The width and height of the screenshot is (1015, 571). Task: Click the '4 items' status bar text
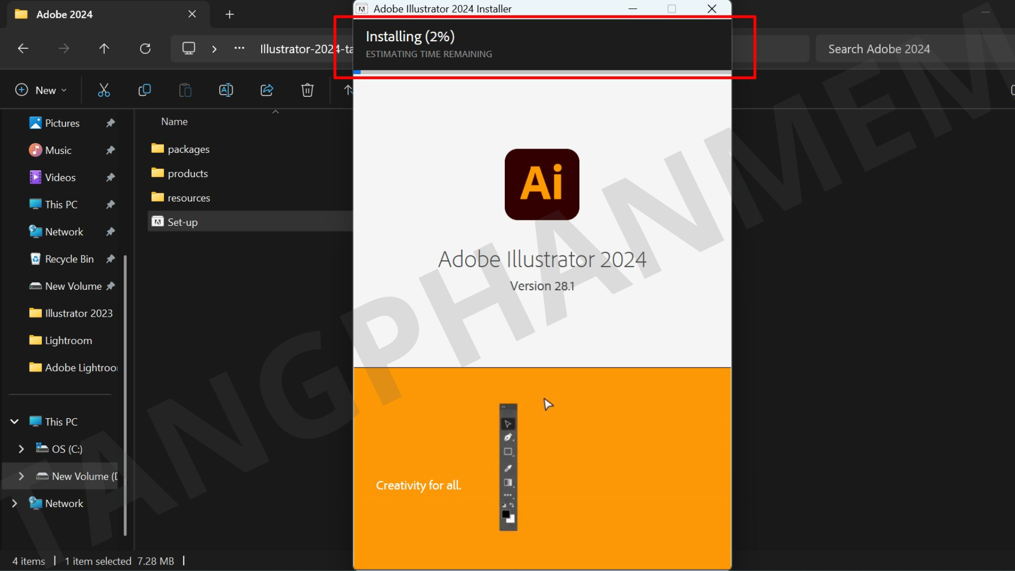point(29,561)
